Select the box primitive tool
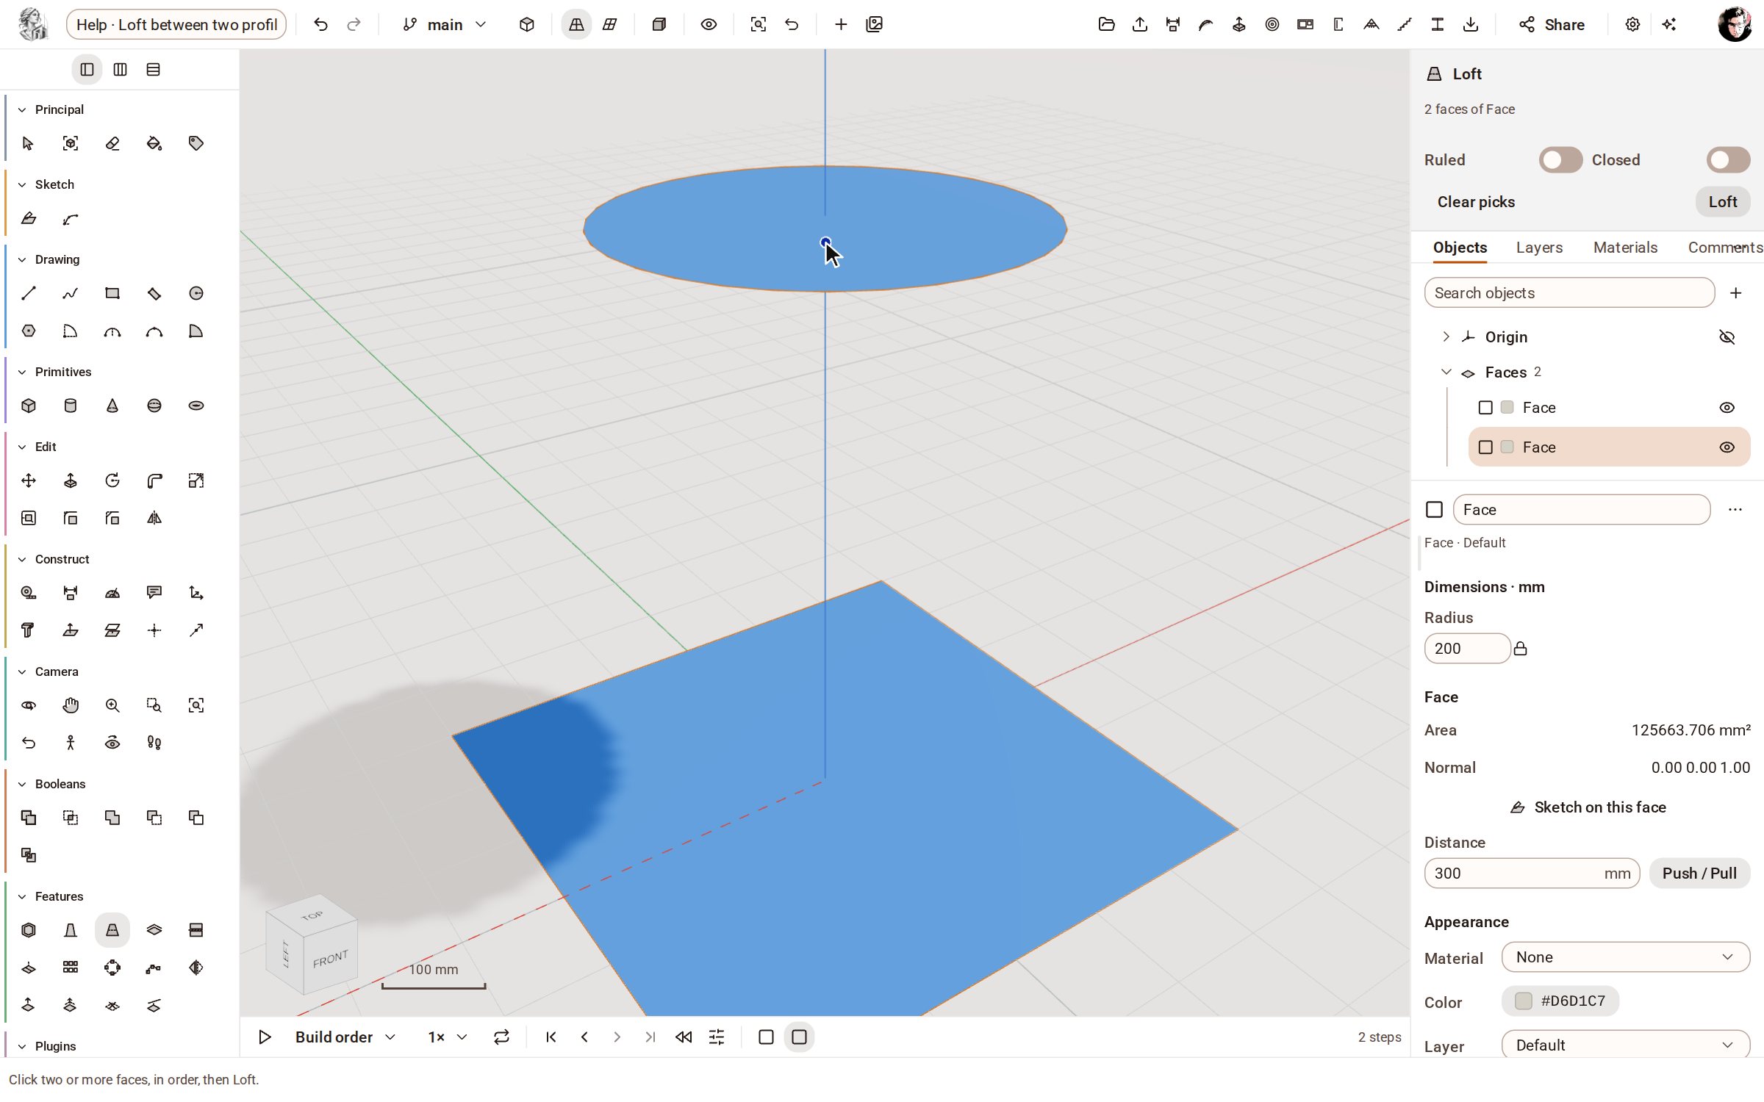 coord(29,406)
